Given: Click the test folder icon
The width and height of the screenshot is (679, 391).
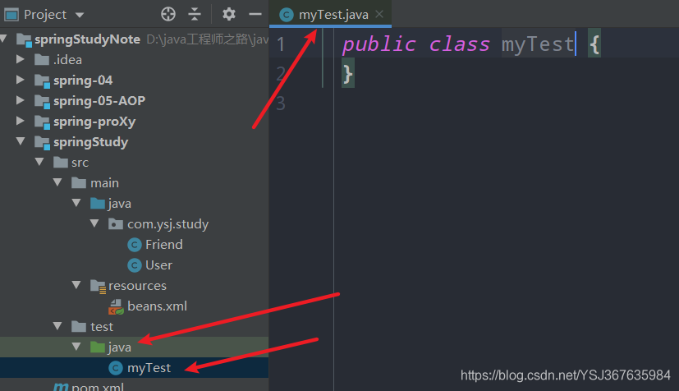Looking at the screenshot, I should (x=78, y=326).
